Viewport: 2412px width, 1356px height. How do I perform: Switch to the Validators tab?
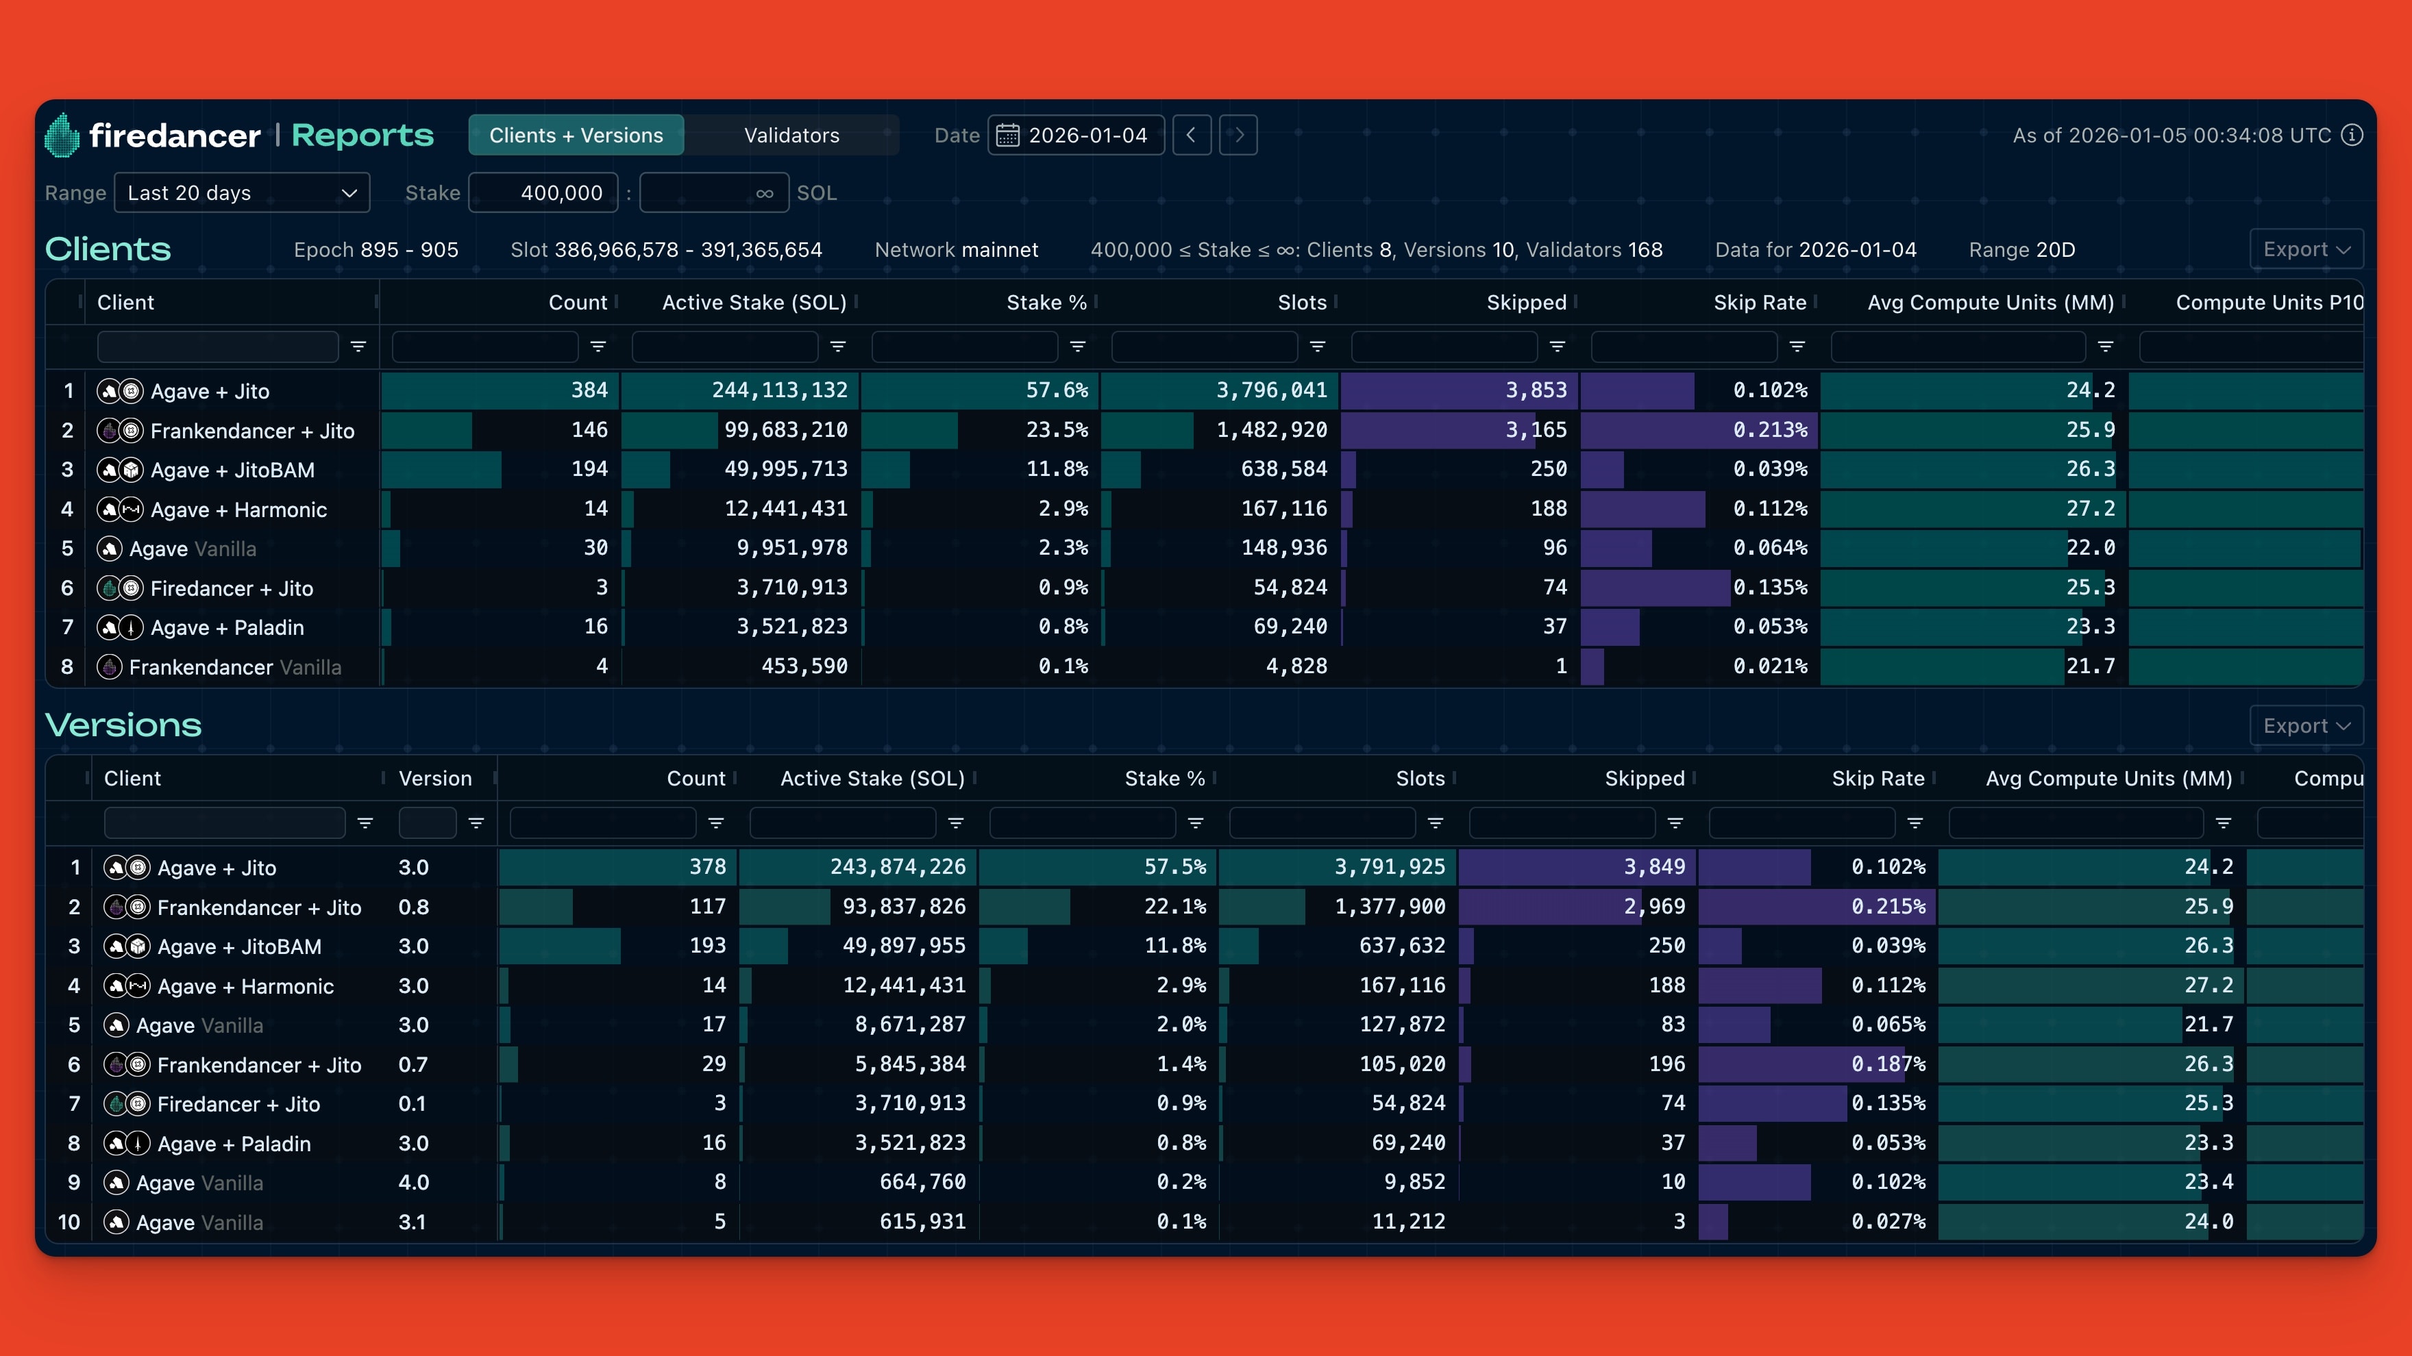click(x=791, y=135)
